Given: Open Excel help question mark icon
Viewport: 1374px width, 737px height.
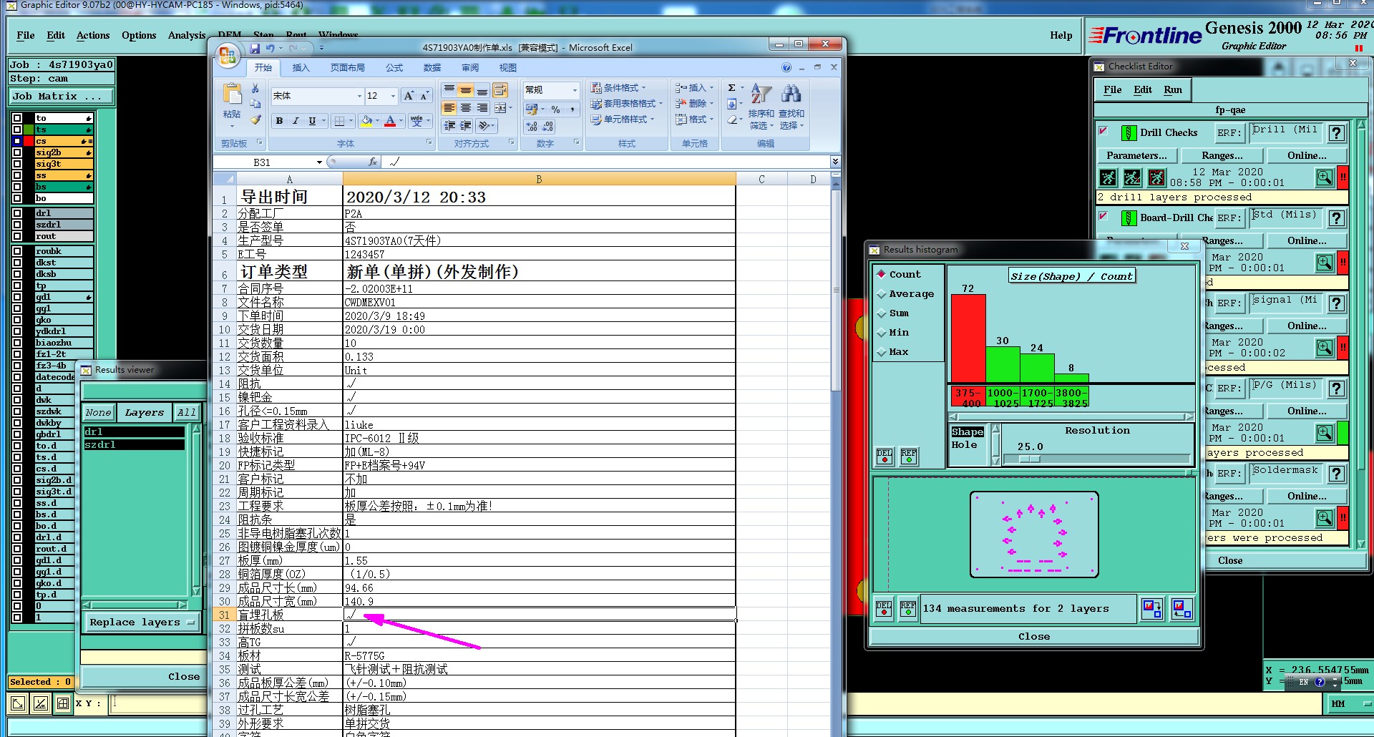Looking at the screenshot, I should [x=786, y=67].
